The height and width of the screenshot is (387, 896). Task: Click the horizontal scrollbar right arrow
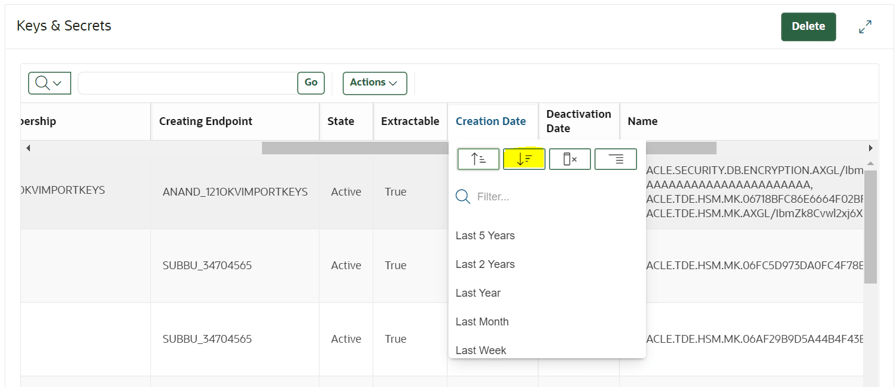coord(870,148)
